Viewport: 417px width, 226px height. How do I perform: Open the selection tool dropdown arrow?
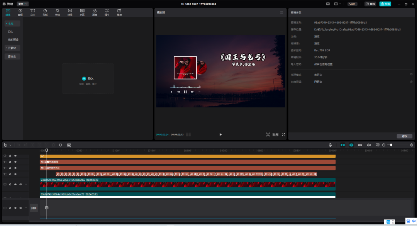click(x=10, y=145)
